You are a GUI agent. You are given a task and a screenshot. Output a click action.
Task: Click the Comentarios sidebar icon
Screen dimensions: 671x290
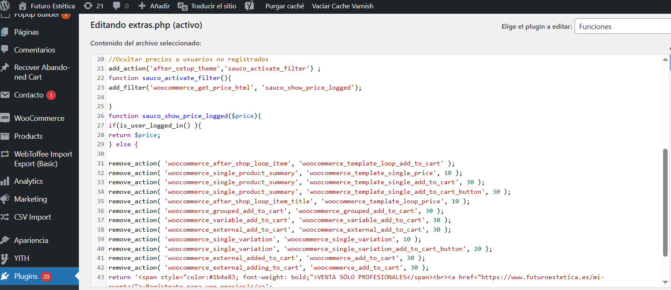pos(5,50)
